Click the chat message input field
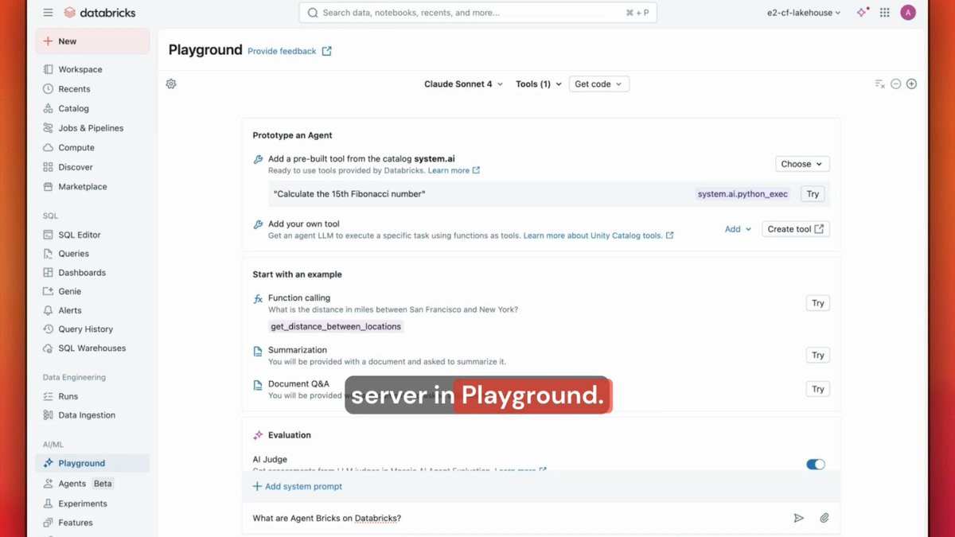 coord(517,518)
